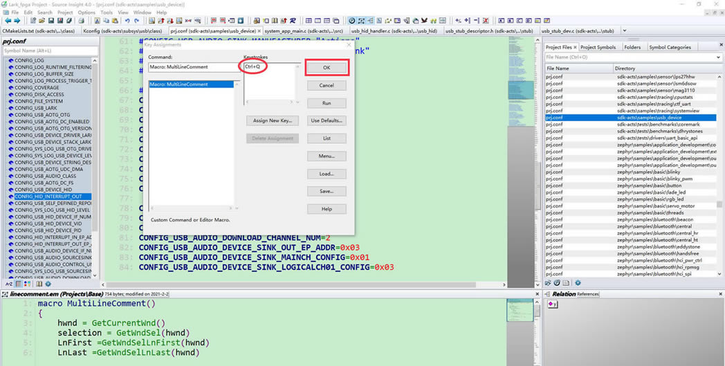Select CONFIG_USB_DEVICE_HID in symbol list
This screenshot has height=366, width=725.
(x=43, y=190)
